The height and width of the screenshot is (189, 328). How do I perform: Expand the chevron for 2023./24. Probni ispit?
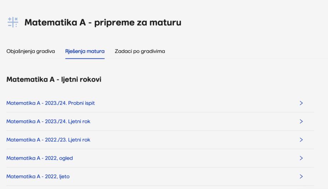(301, 103)
